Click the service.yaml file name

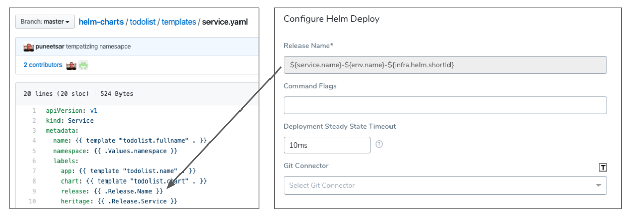pyautogui.click(x=225, y=22)
